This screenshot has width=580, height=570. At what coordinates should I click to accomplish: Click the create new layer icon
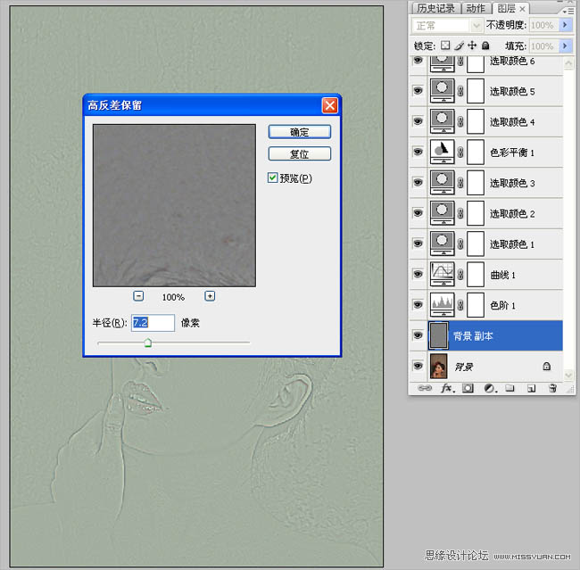click(531, 388)
